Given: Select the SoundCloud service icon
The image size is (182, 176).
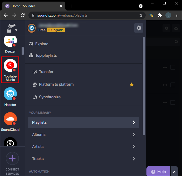Looking at the screenshot, I should pos(10,119).
